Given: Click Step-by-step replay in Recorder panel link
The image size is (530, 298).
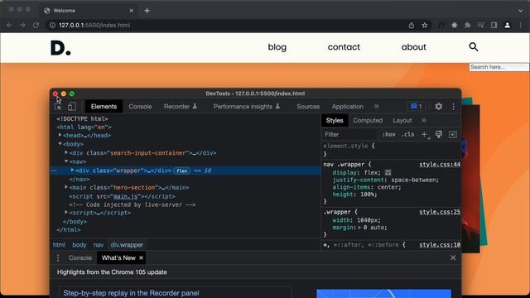Looking at the screenshot, I should [x=131, y=293].
